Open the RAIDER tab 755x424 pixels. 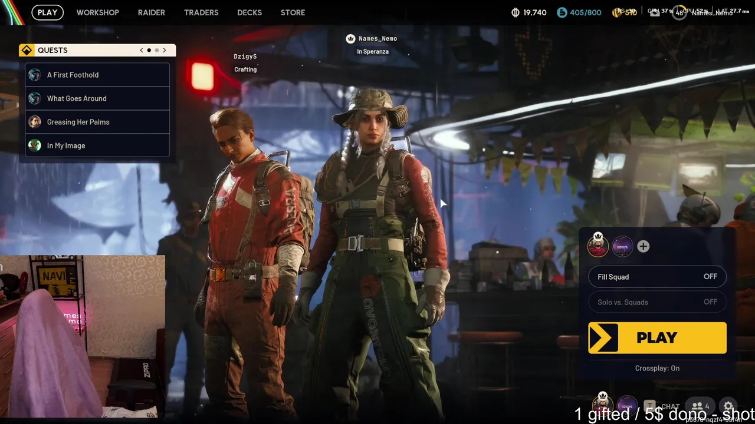point(151,12)
